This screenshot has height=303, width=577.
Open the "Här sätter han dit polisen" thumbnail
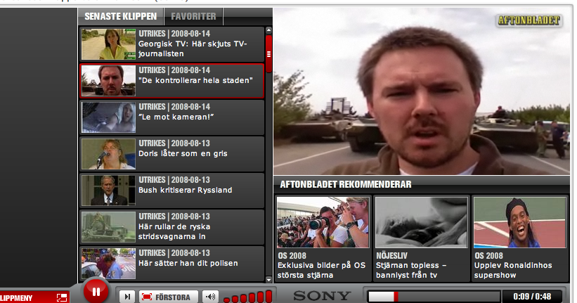pos(108,263)
